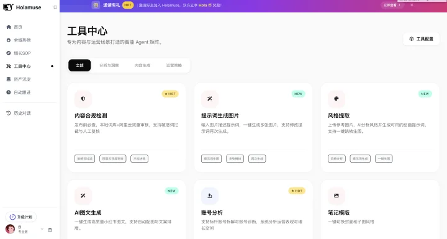Click the globe language icon at the bottom of the sidebar

pos(50,230)
